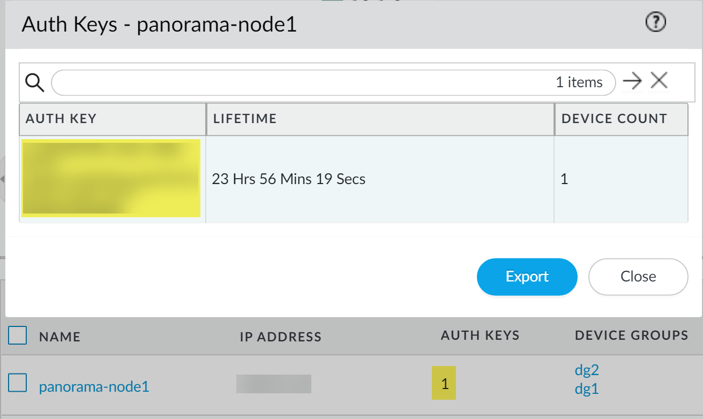The width and height of the screenshot is (703, 419).
Task: Sort by the AUTH KEY column header
Action: (61, 119)
